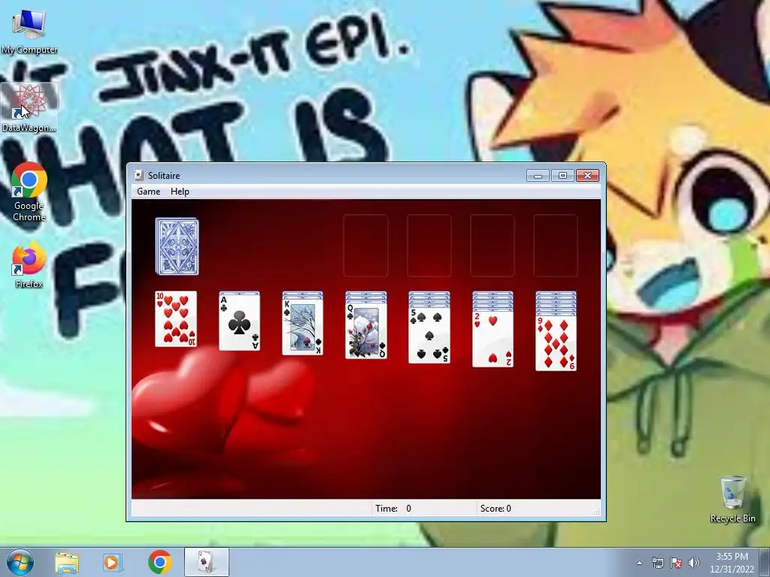The image size is (770, 577).
Task: Click the face-down stock deck
Action: point(177,246)
